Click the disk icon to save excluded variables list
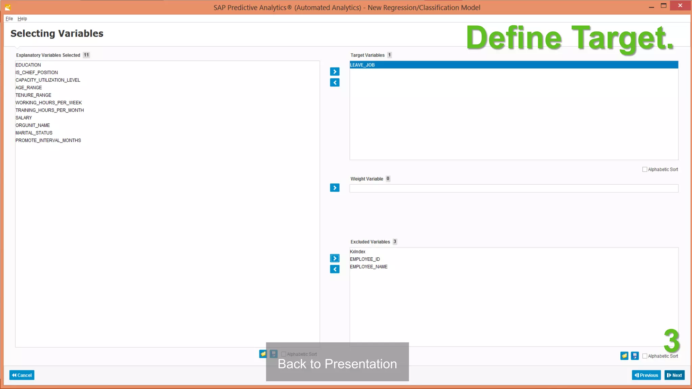 (x=635, y=356)
